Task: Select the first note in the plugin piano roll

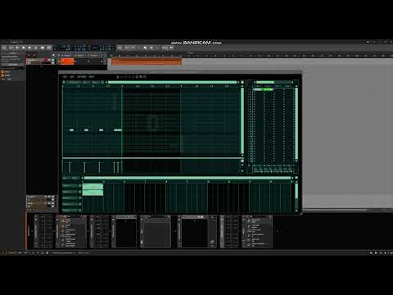Action: [x=71, y=130]
